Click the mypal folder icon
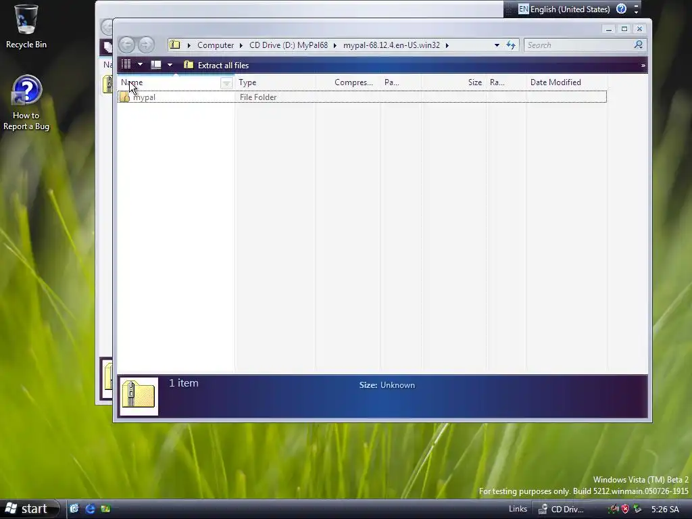 tap(124, 97)
